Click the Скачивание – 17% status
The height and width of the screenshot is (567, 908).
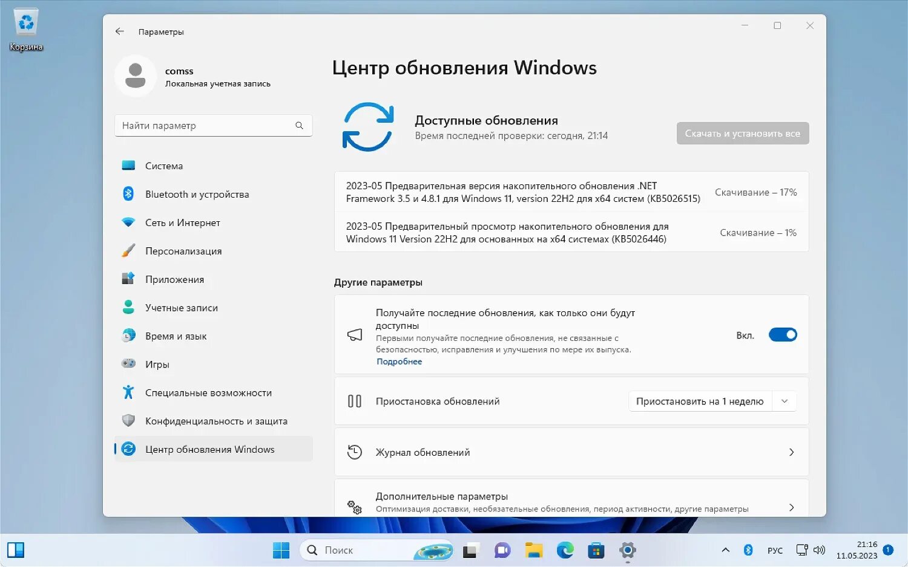756,192
